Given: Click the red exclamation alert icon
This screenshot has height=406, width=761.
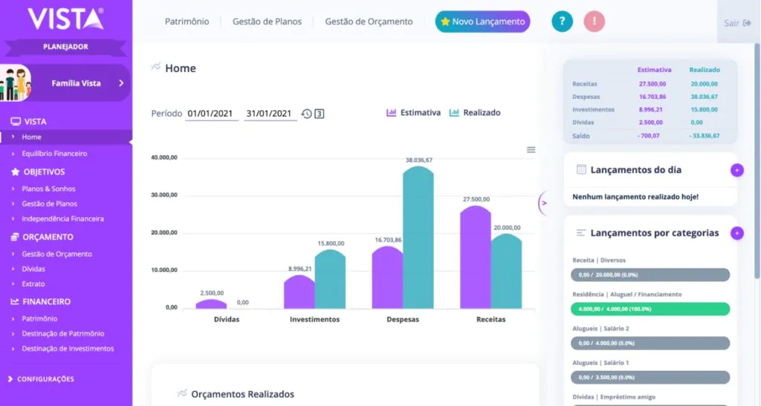Looking at the screenshot, I should pos(594,22).
